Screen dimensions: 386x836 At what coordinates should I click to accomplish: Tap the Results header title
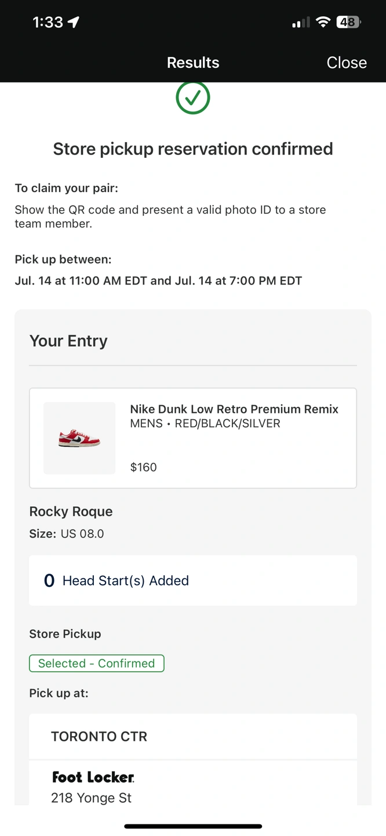point(193,62)
